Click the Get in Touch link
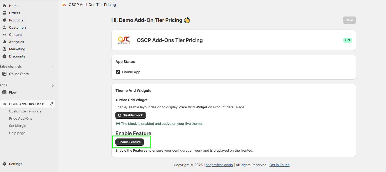 [279, 165]
